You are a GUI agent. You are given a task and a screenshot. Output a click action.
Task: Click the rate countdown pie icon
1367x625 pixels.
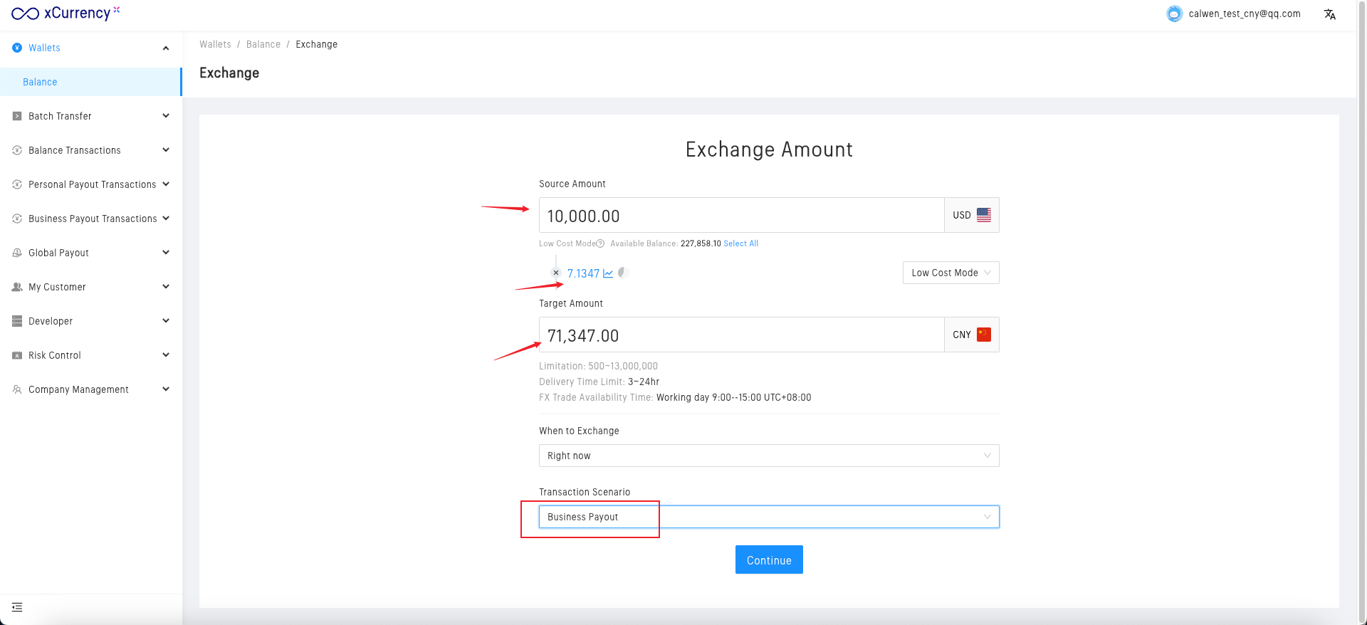(623, 273)
